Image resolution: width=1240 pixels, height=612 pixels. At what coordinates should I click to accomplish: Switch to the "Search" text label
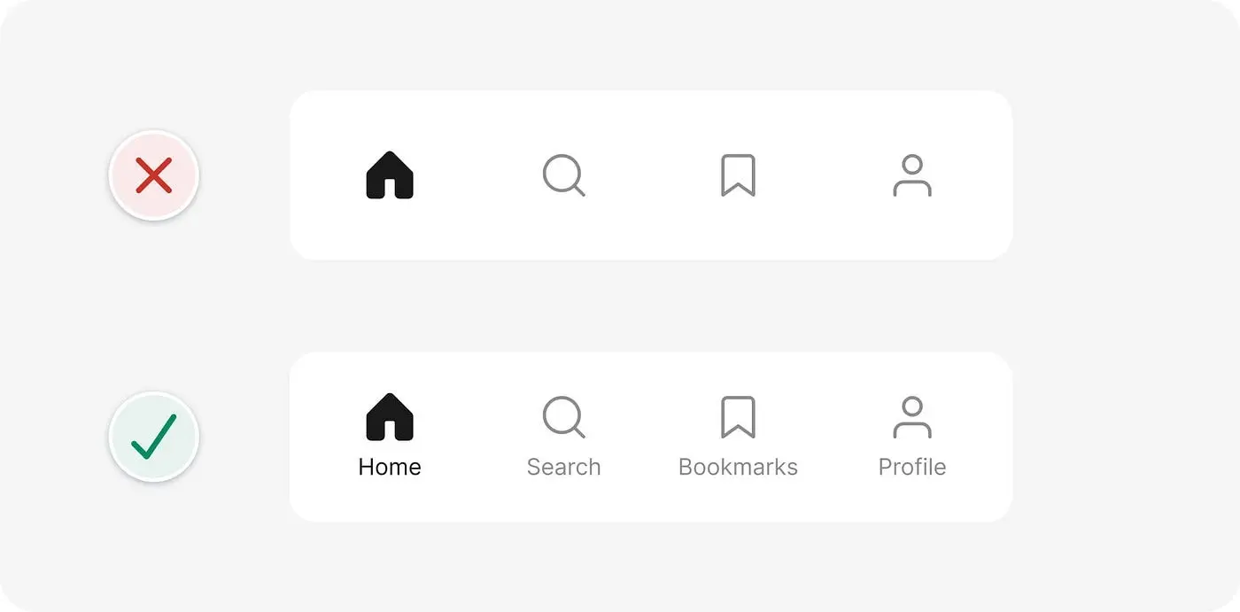(564, 467)
